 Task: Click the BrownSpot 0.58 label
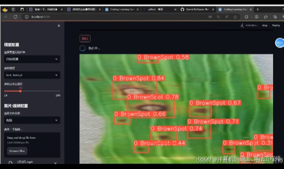coord(163,57)
